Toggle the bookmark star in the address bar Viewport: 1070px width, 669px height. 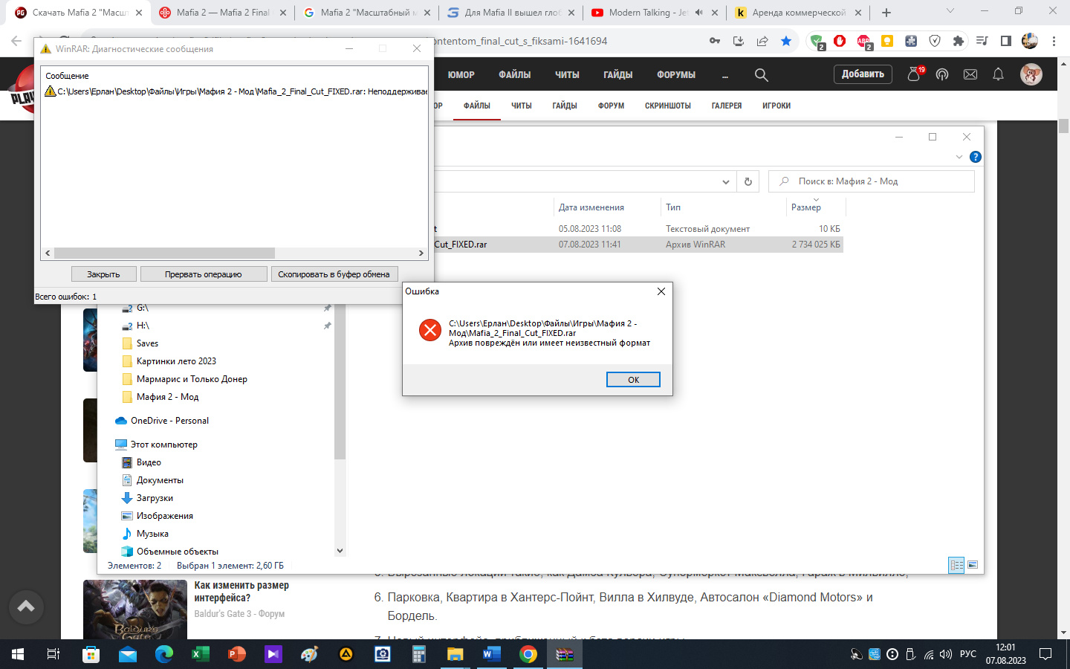(x=786, y=41)
